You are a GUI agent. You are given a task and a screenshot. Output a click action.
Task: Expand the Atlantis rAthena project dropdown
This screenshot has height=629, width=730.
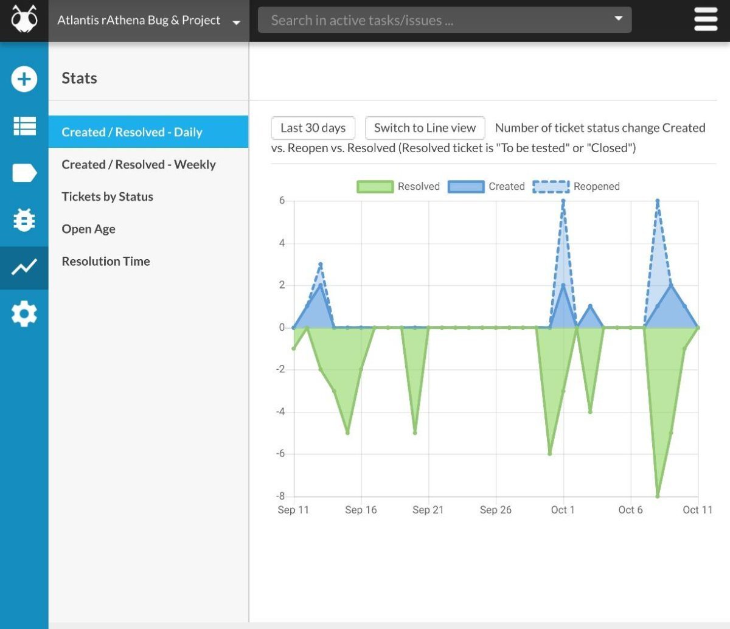coord(148,21)
